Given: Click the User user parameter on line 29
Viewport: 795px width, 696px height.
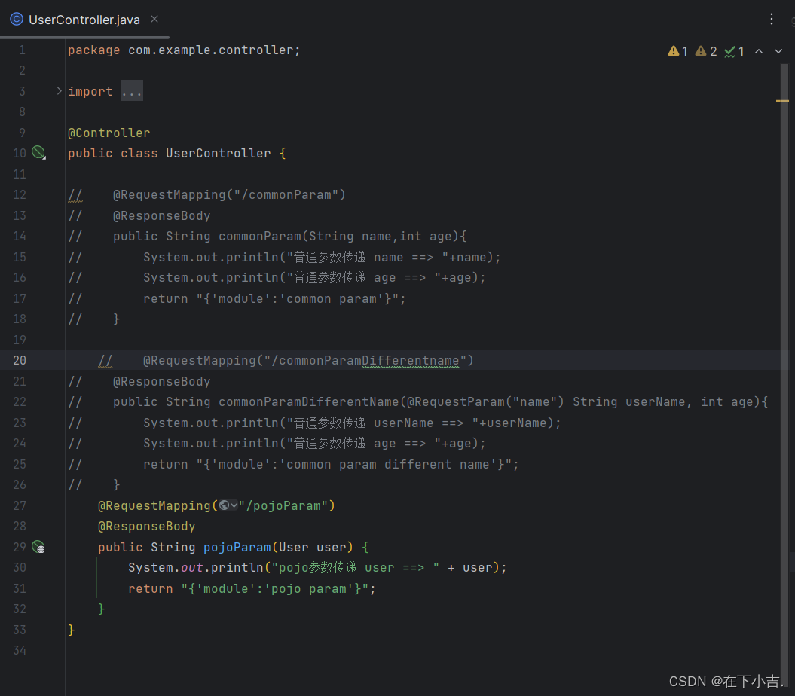Looking at the screenshot, I should (312, 548).
